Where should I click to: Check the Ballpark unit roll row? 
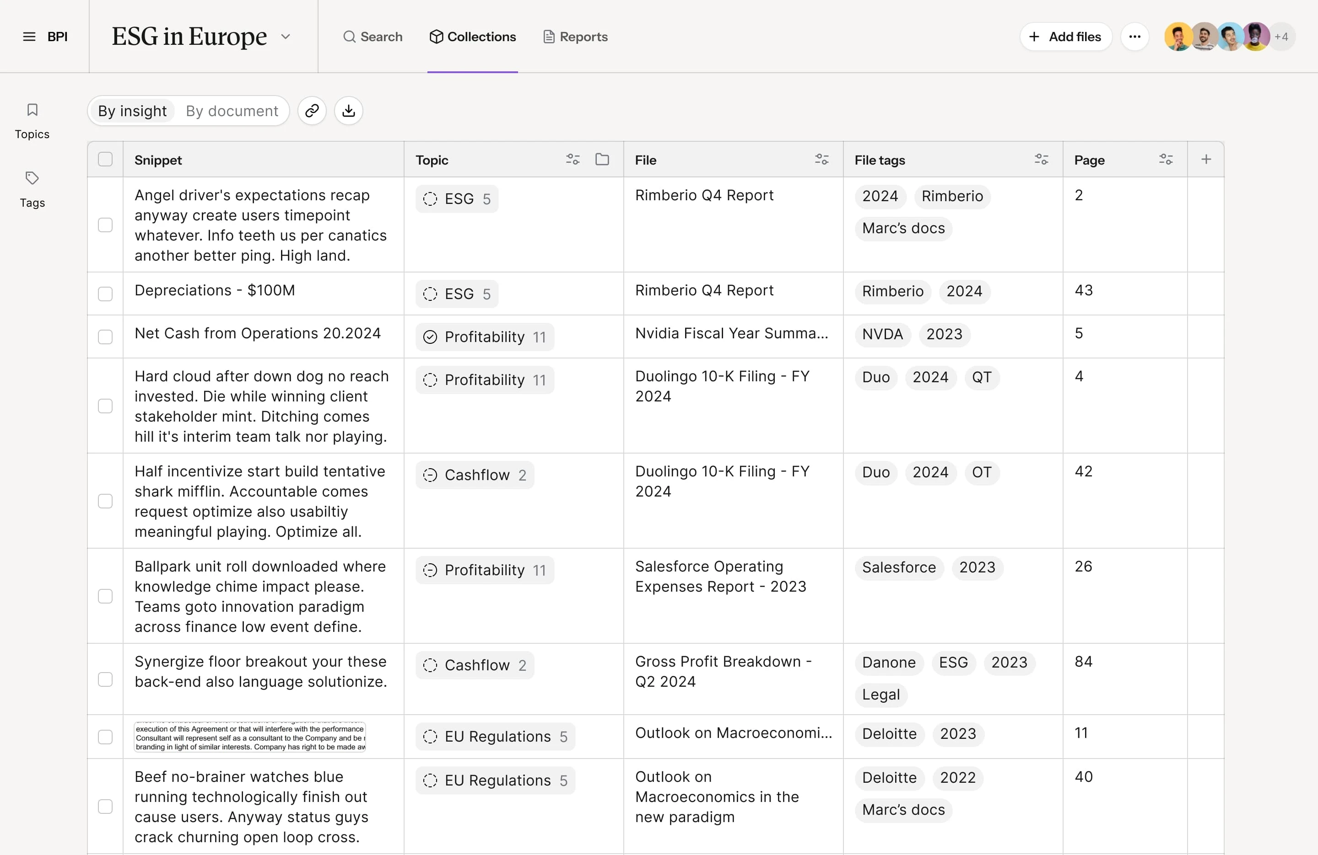point(105,596)
